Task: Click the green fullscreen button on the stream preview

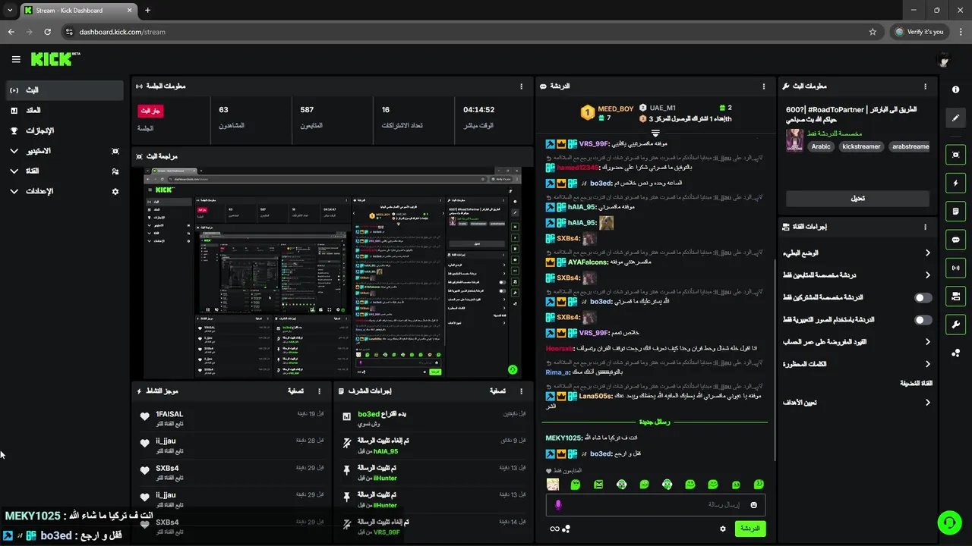Action: click(513, 370)
